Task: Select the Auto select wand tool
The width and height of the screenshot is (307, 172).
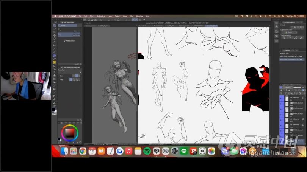Action: tap(55, 42)
